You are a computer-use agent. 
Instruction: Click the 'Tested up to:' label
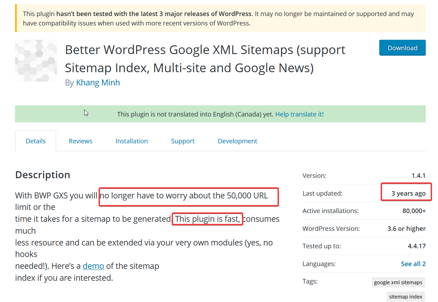(322, 246)
